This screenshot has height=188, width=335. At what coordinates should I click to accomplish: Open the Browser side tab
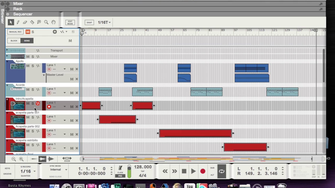click(x=2, y=16)
